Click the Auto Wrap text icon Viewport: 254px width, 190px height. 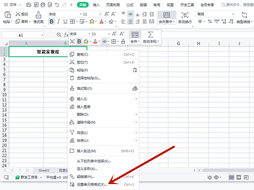pos(185,15)
